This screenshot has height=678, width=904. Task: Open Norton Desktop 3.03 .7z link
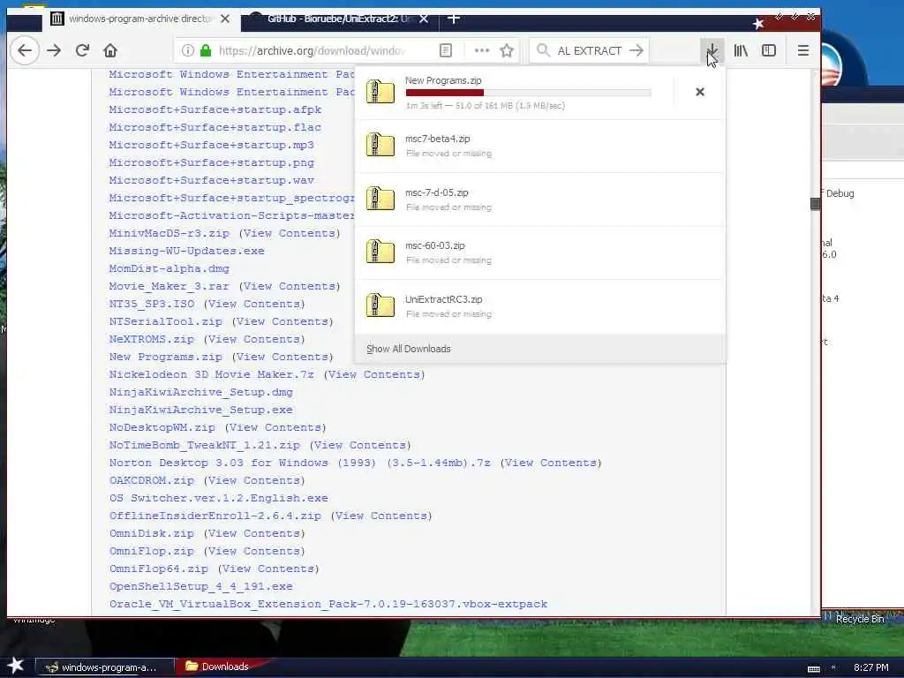[300, 463]
